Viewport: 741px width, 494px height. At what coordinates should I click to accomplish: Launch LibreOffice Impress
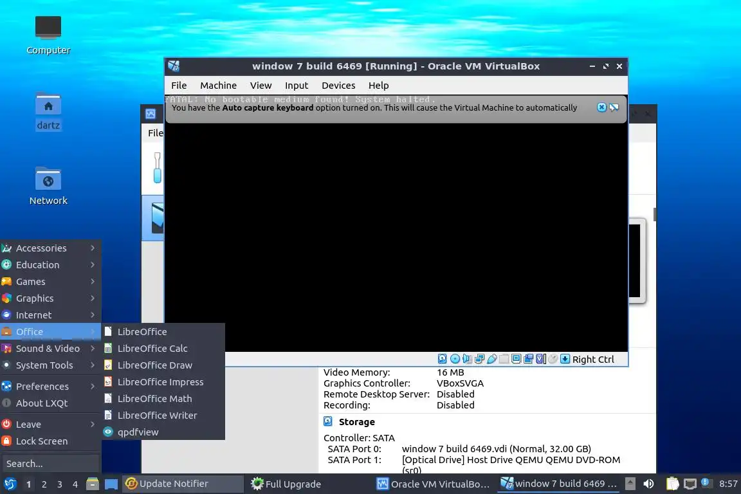point(163,382)
